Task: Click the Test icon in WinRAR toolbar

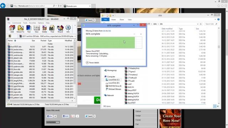Action: point(29,29)
